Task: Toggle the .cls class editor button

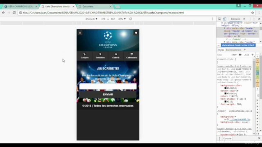Action: 246,55
